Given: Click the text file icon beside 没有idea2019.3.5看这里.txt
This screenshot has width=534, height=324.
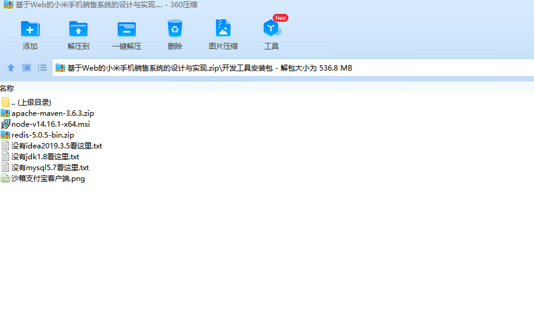Looking at the screenshot, I should [x=5, y=146].
